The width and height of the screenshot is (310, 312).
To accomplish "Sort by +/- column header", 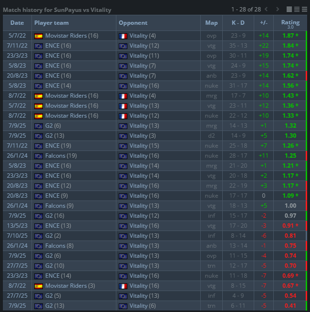I will coord(264,23).
